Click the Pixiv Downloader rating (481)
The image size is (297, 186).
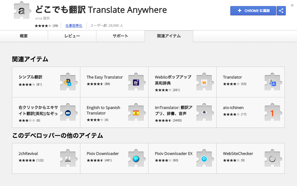(99, 160)
